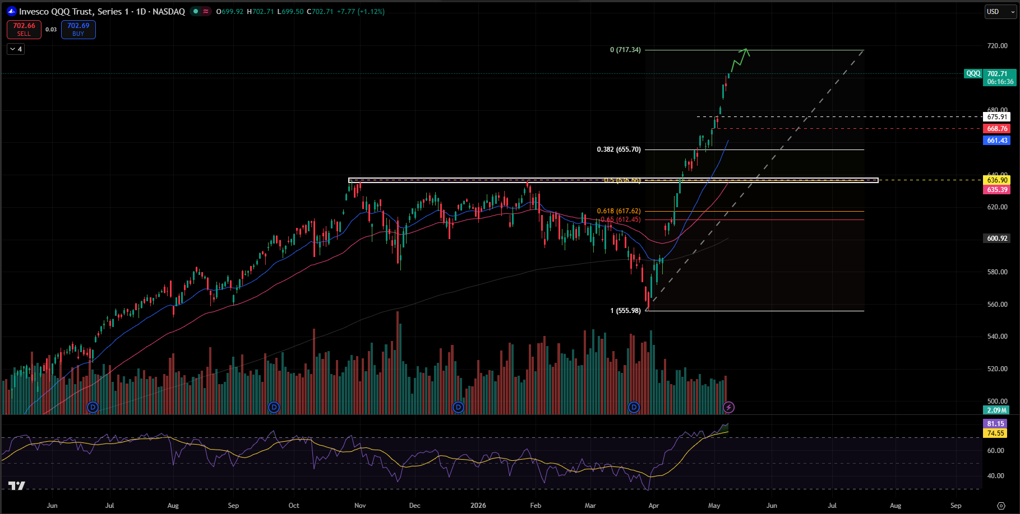Click the late June dividend marker
Image resolution: width=1020 pixels, height=514 pixels.
(93, 407)
